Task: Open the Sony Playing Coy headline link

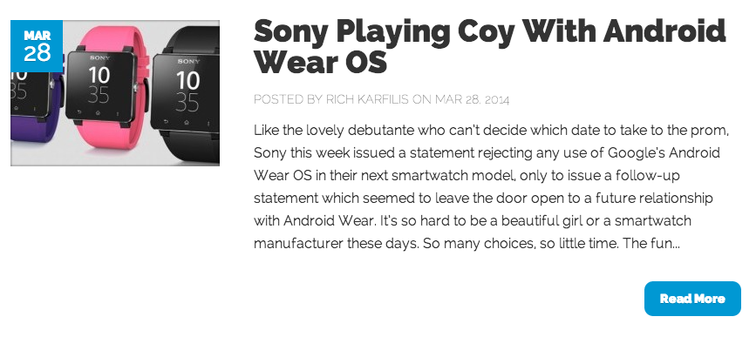Action: [x=489, y=47]
